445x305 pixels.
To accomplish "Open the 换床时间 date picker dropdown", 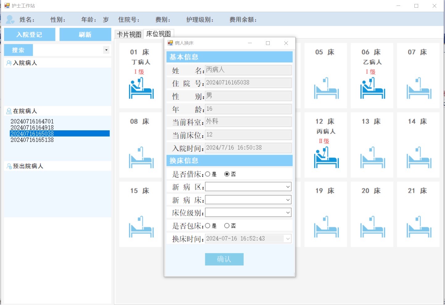I will pyautogui.click(x=288, y=239).
